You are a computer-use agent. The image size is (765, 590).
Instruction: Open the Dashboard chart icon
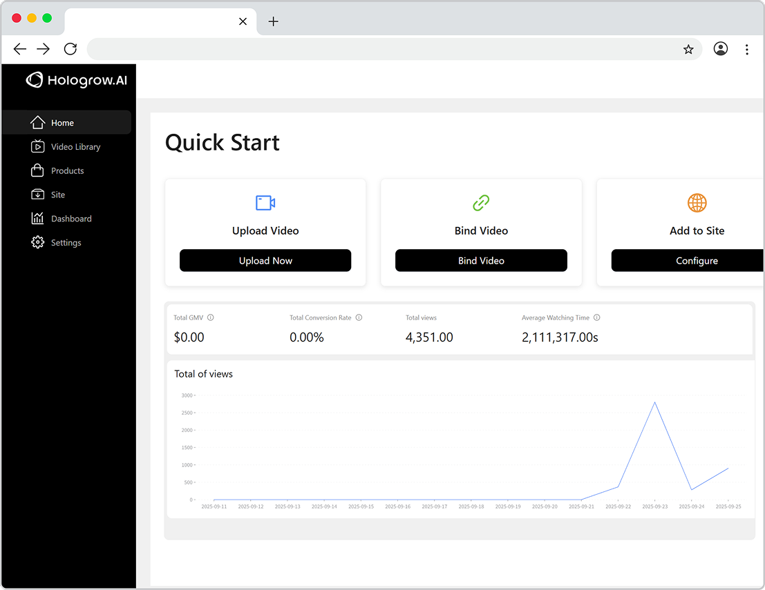click(x=38, y=218)
